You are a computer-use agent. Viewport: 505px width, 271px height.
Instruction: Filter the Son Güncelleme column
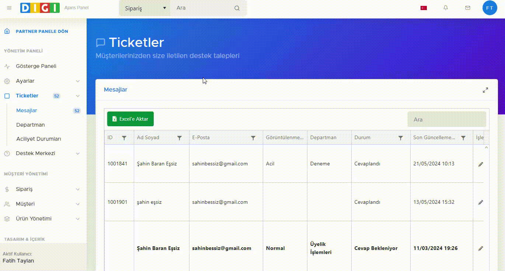click(x=463, y=138)
